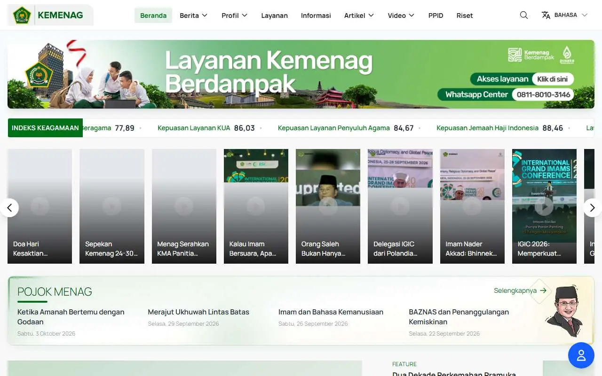Open Selengkapnya link in Pojok Menag
Screen dimensions: 602x376
coord(520,290)
